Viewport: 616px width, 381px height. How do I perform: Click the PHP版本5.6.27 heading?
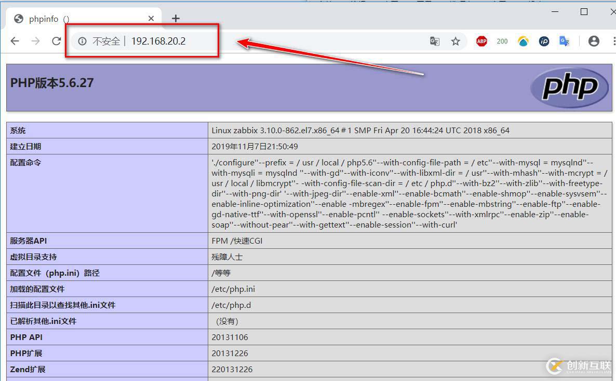[52, 83]
